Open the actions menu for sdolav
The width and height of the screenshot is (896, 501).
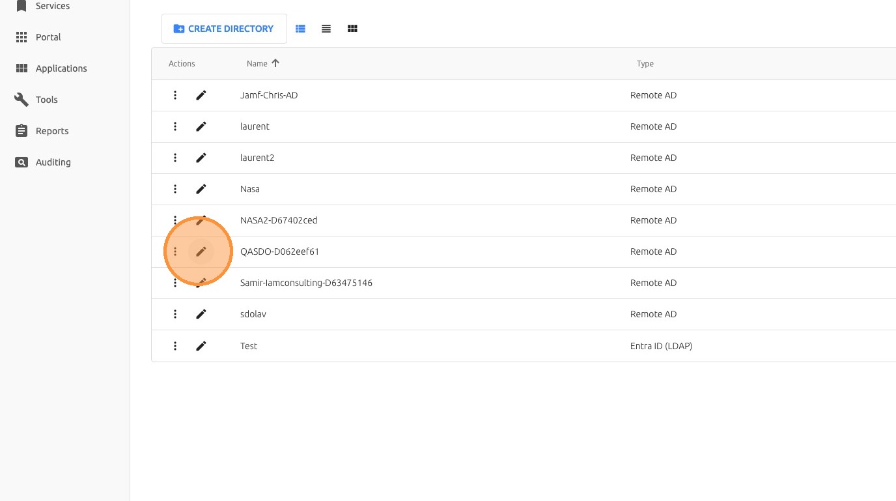pos(175,314)
